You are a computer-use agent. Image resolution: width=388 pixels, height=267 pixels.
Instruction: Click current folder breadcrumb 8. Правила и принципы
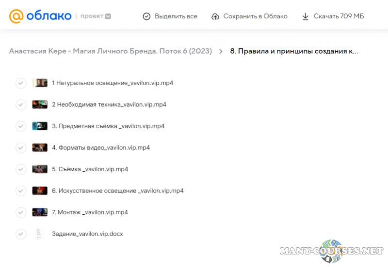point(294,51)
